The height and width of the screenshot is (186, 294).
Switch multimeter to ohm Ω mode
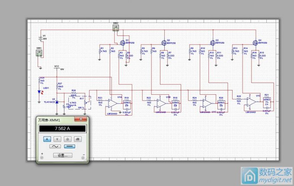pyautogui.click(x=67, y=139)
